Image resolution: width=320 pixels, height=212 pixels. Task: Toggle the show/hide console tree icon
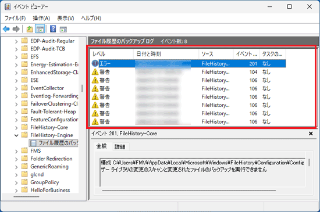(40, 29)
